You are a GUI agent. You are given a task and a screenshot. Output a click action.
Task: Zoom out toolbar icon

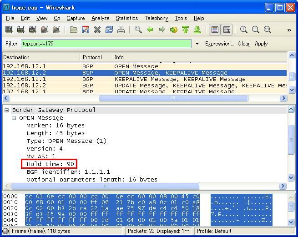click(255, 30)
